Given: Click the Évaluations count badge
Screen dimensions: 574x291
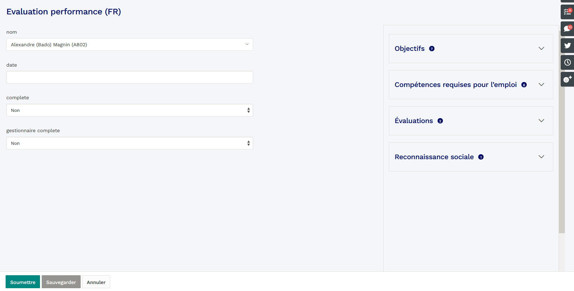Looking at the screenshot, I should [440, 121].
